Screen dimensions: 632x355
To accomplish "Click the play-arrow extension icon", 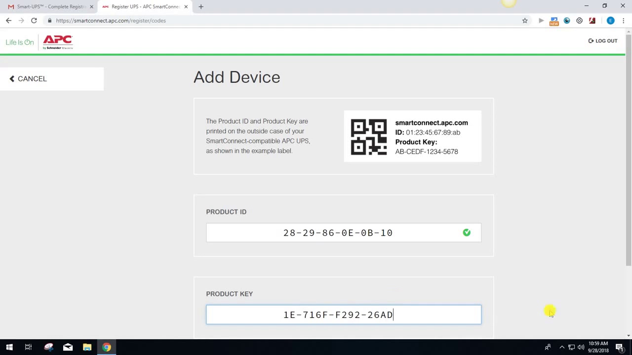I will (x=541, y=21).
